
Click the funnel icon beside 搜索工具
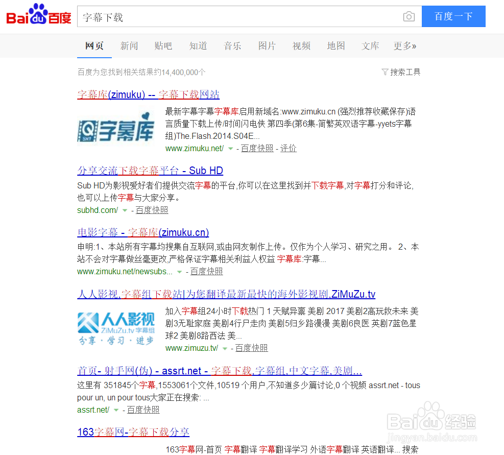coord(385,72)
